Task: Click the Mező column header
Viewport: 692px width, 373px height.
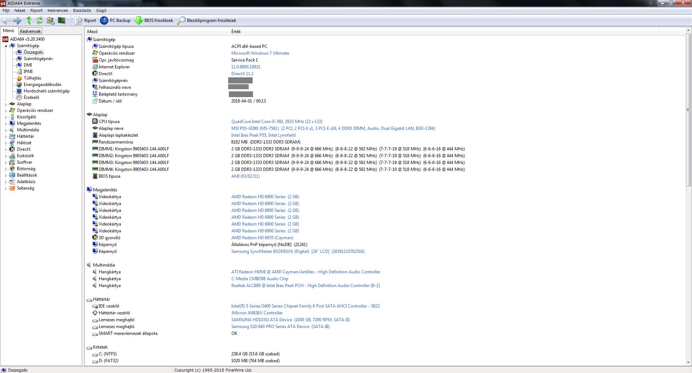Action: pyautogui.click(x=157, y=32)
